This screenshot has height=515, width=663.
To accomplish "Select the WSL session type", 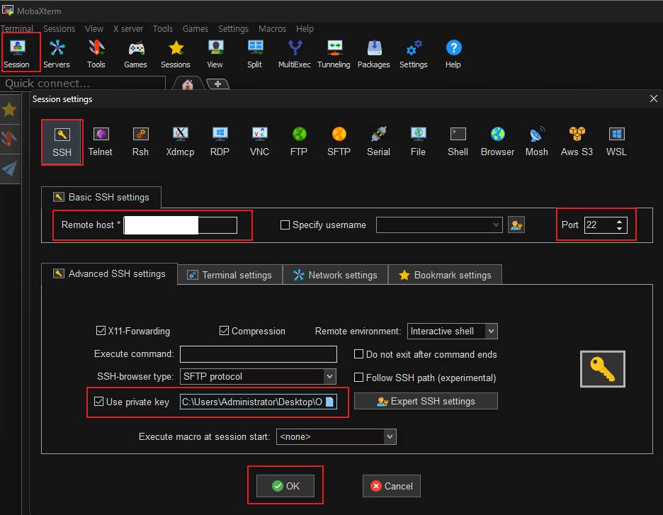I will click(616, 142).
